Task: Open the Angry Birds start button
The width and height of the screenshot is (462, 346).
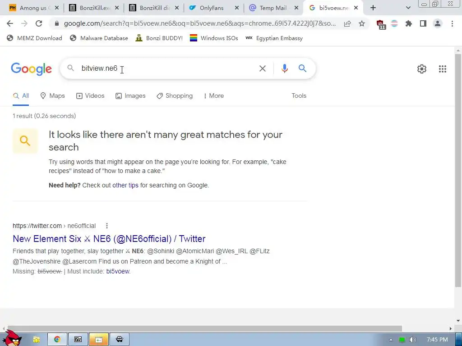Action: tap(12, 338)
